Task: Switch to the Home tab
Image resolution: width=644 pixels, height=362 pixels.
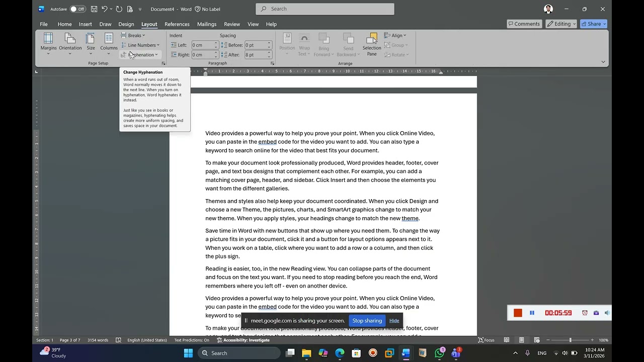Action: (64, 24)
